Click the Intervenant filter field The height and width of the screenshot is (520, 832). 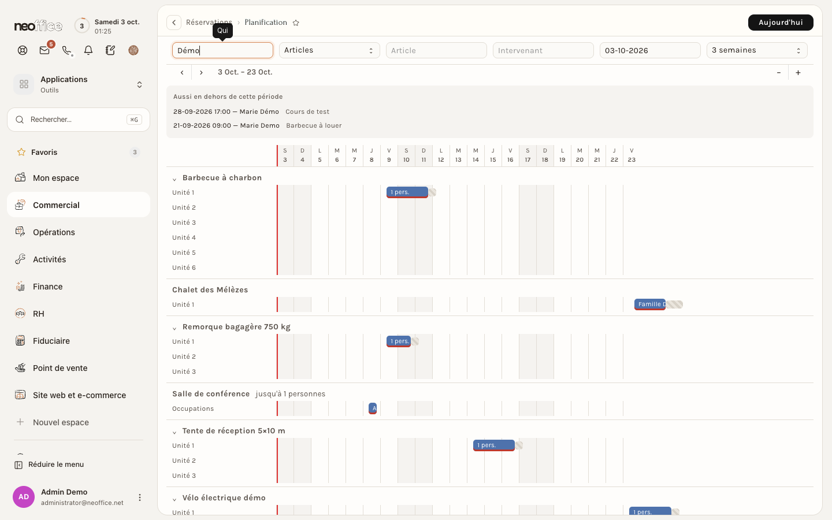pos(543,50)
